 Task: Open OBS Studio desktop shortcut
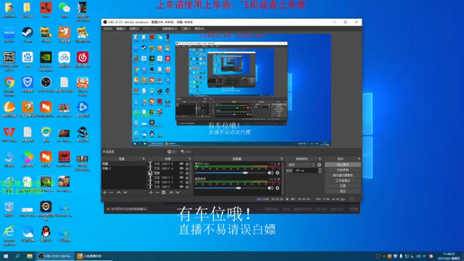46,85
